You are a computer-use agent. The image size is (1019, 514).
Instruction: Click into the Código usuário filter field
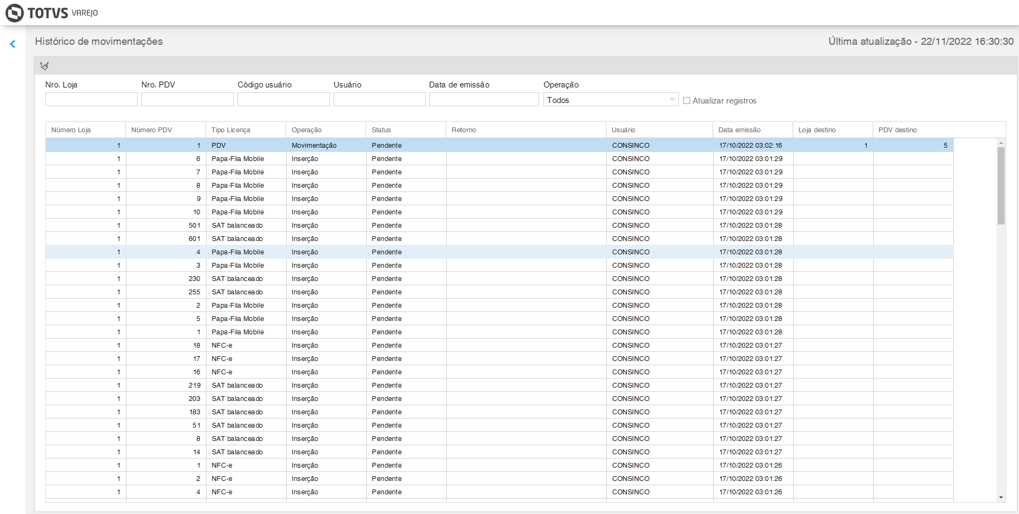[283, 99]
